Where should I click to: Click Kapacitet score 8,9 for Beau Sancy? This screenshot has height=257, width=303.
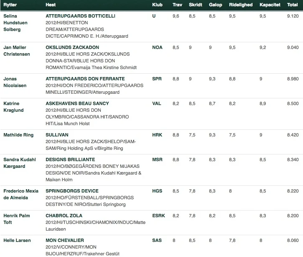point(263,103)
